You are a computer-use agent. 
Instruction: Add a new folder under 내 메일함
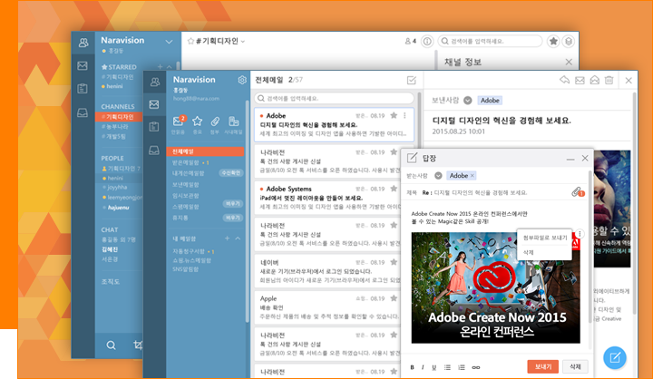[227, 238]
